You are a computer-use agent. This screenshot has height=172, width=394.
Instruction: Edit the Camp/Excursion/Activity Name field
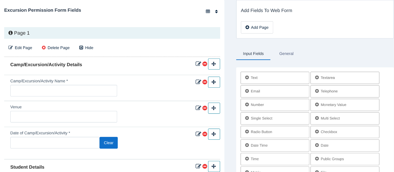click(198, 82)
